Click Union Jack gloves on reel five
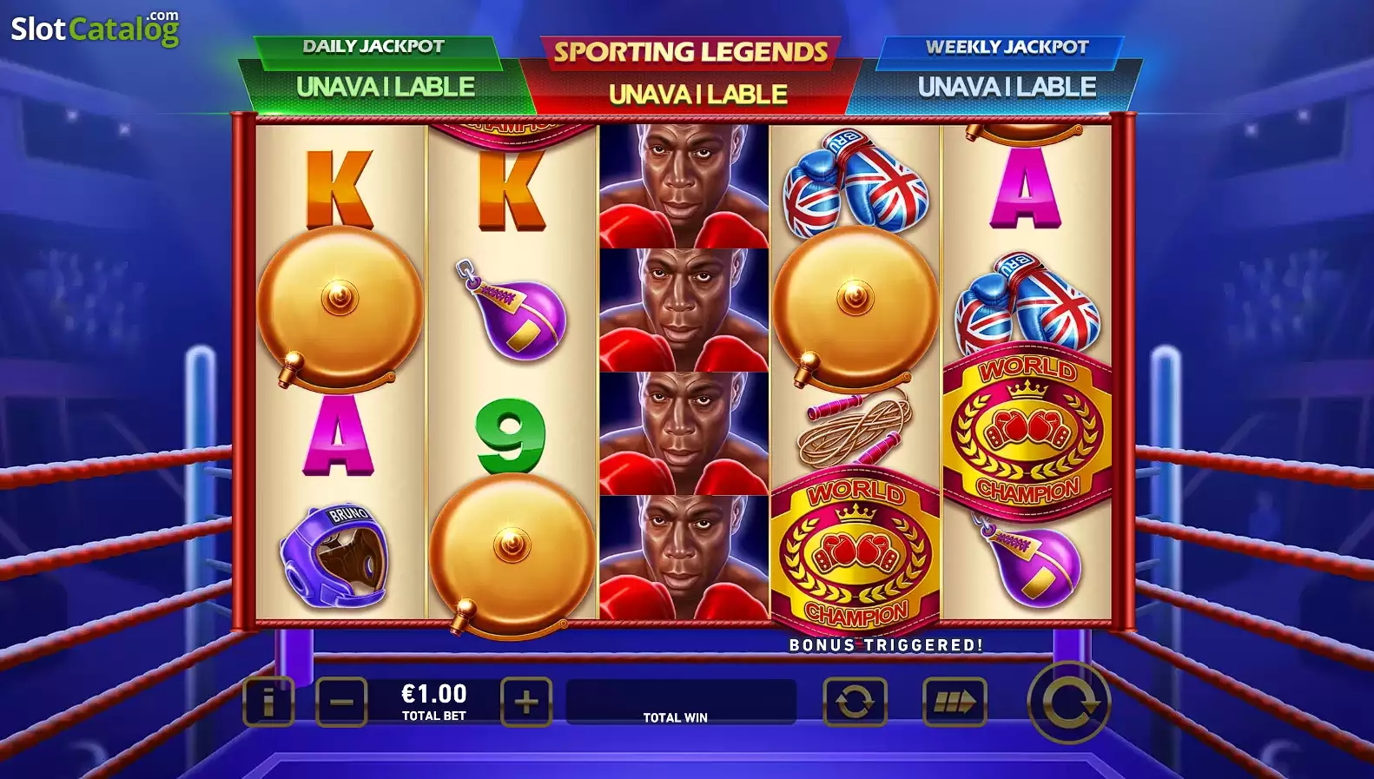1374x779 pixels. (x=1027, y=303)
